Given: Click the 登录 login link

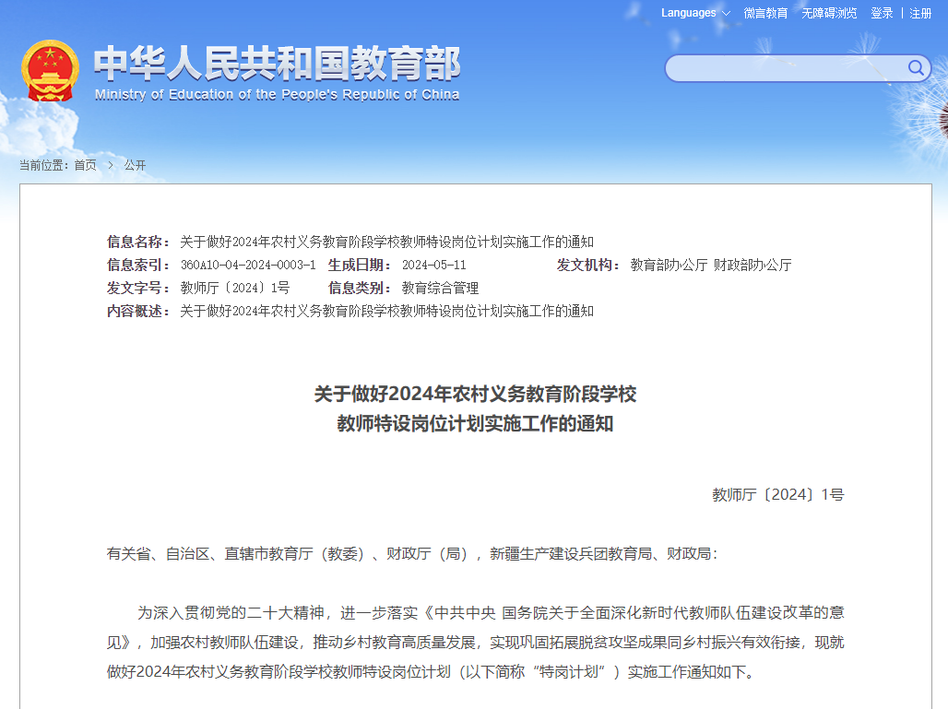Looking at the screenshot, I should click(x=882, y=13).
